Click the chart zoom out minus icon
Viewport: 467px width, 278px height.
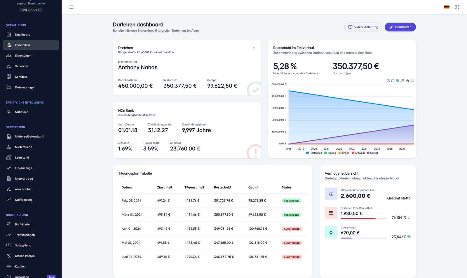[393, 81]
